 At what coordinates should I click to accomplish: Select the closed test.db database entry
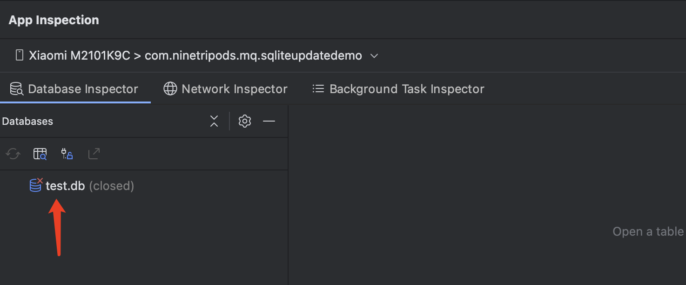[x=65, y=185]
